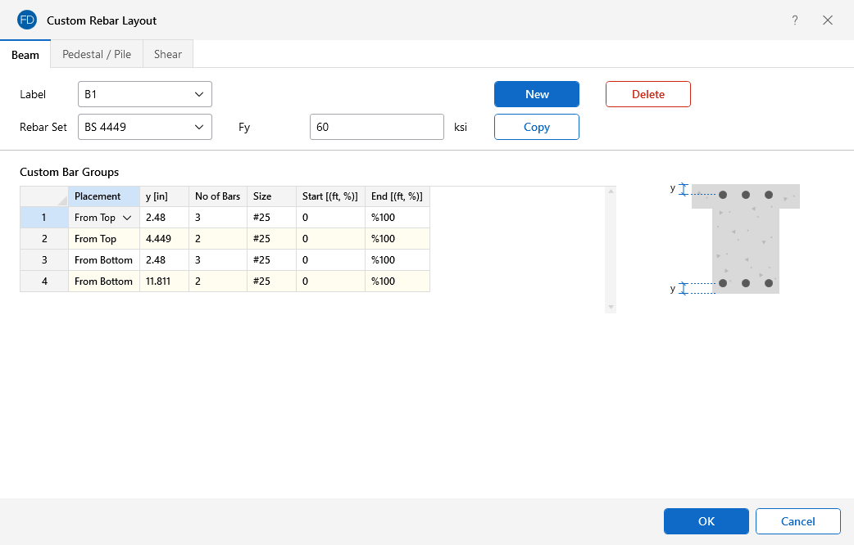Expand Placement dropdown in row 1
The image size is (854, 545).
tap(127, 218)
